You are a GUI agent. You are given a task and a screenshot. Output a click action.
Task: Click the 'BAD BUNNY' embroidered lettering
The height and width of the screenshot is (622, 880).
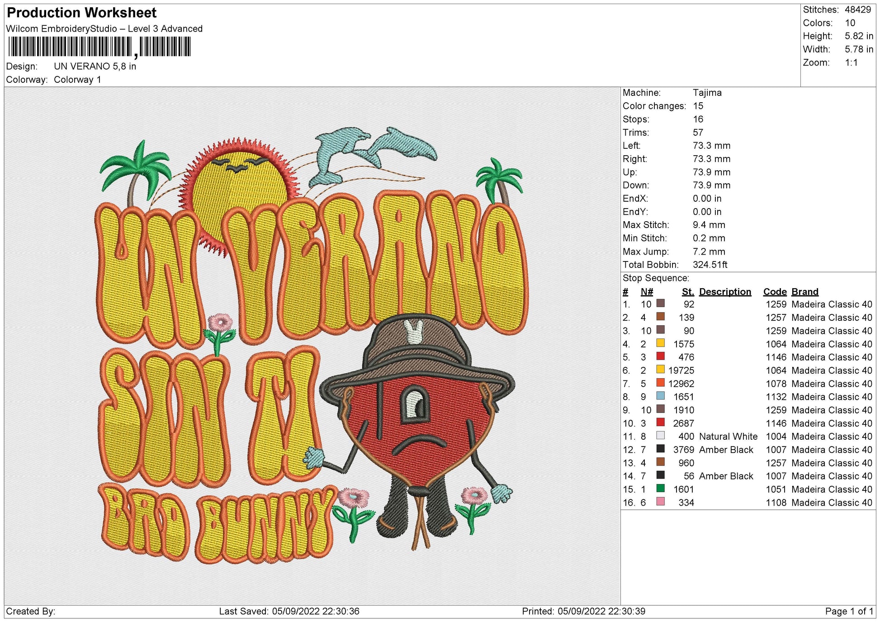coord(218,524)
